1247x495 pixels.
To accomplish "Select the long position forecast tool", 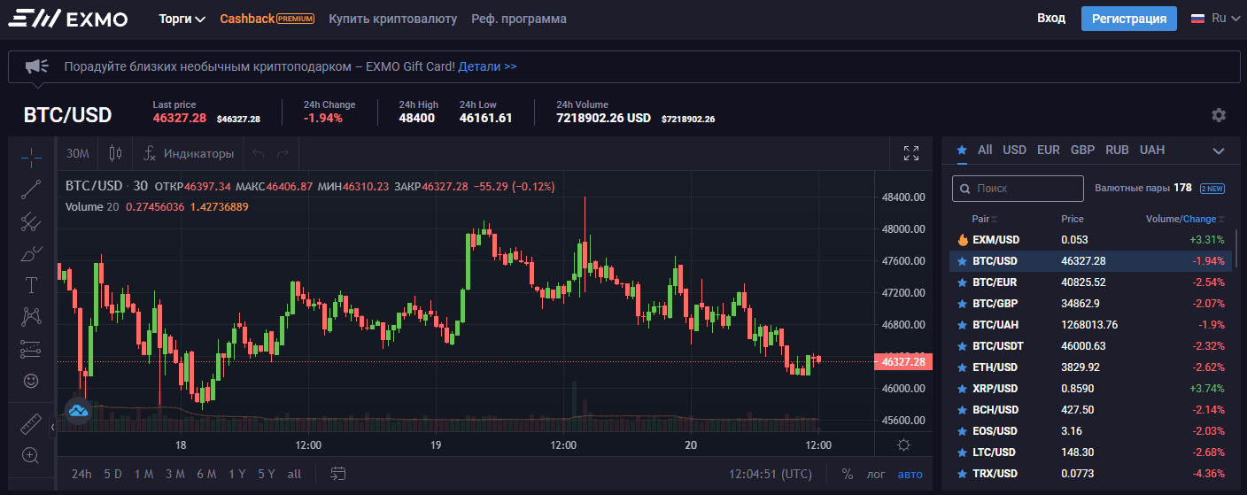I will [x=31, y=349].
